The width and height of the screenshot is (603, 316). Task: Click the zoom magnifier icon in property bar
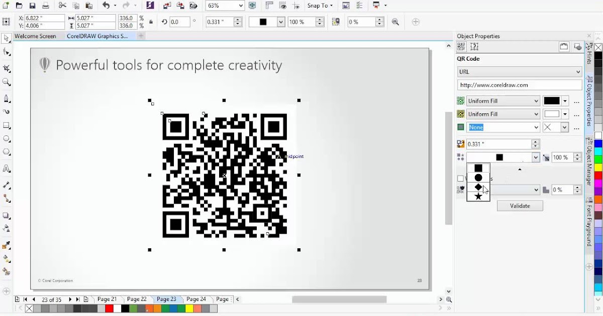[x=395, y=22]
